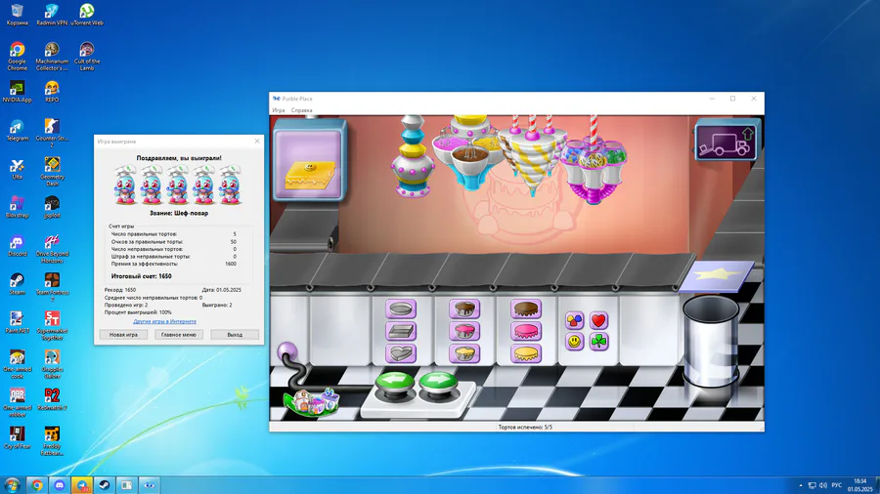Image resolution: width=880 pixels, height=494 pixels.
Task: Close the Игра выиграна dialog
Action: (257, 142)
